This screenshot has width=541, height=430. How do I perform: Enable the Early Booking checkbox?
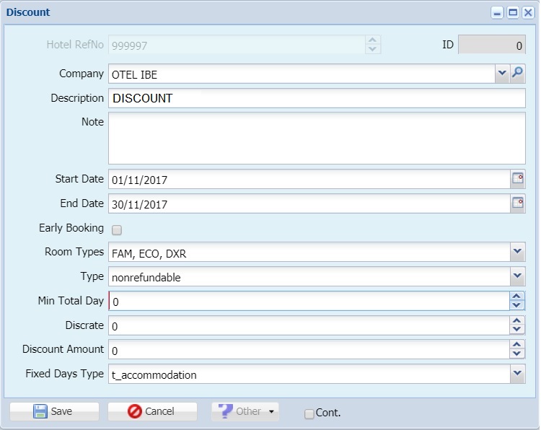(x=117, y=230)
